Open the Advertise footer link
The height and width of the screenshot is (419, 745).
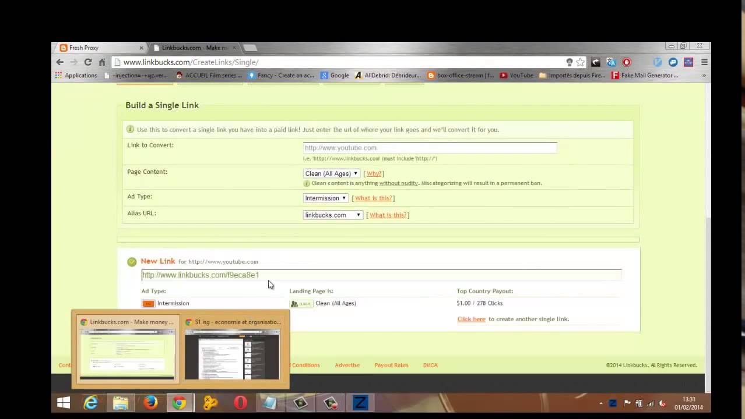tap(347, 365)
